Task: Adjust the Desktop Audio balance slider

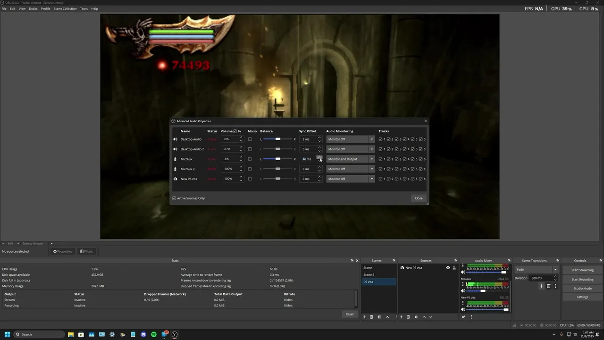Action: tap(278, 139)
